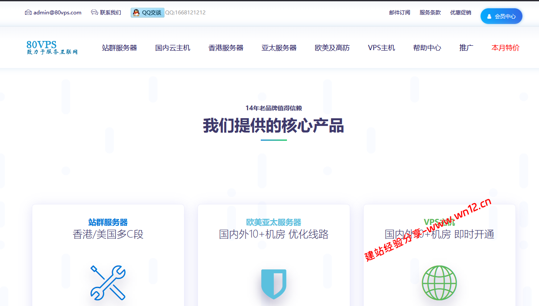This screenshot has width=539, height=306.
Task: View 服务条款 via its link
Action: click(x=430, y=13)
